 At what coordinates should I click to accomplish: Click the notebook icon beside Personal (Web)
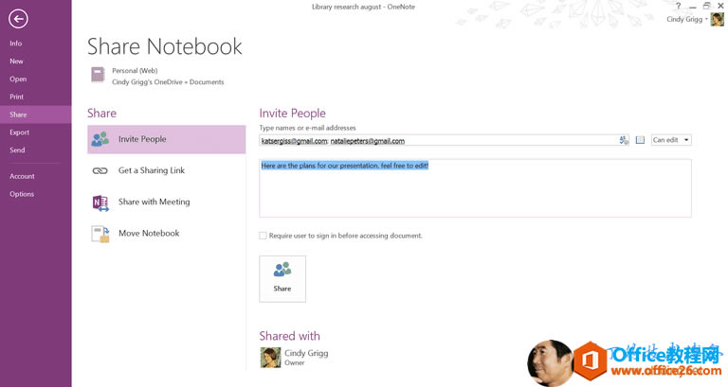coord(98,75)
